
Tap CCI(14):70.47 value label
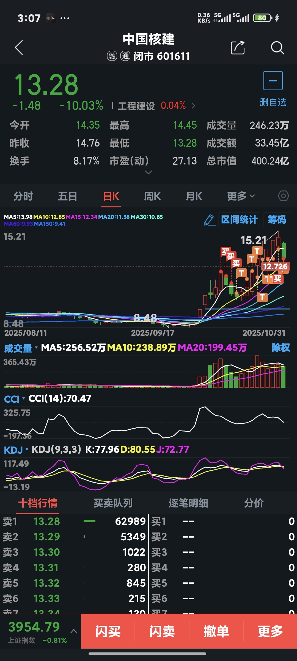coord(60,399)
